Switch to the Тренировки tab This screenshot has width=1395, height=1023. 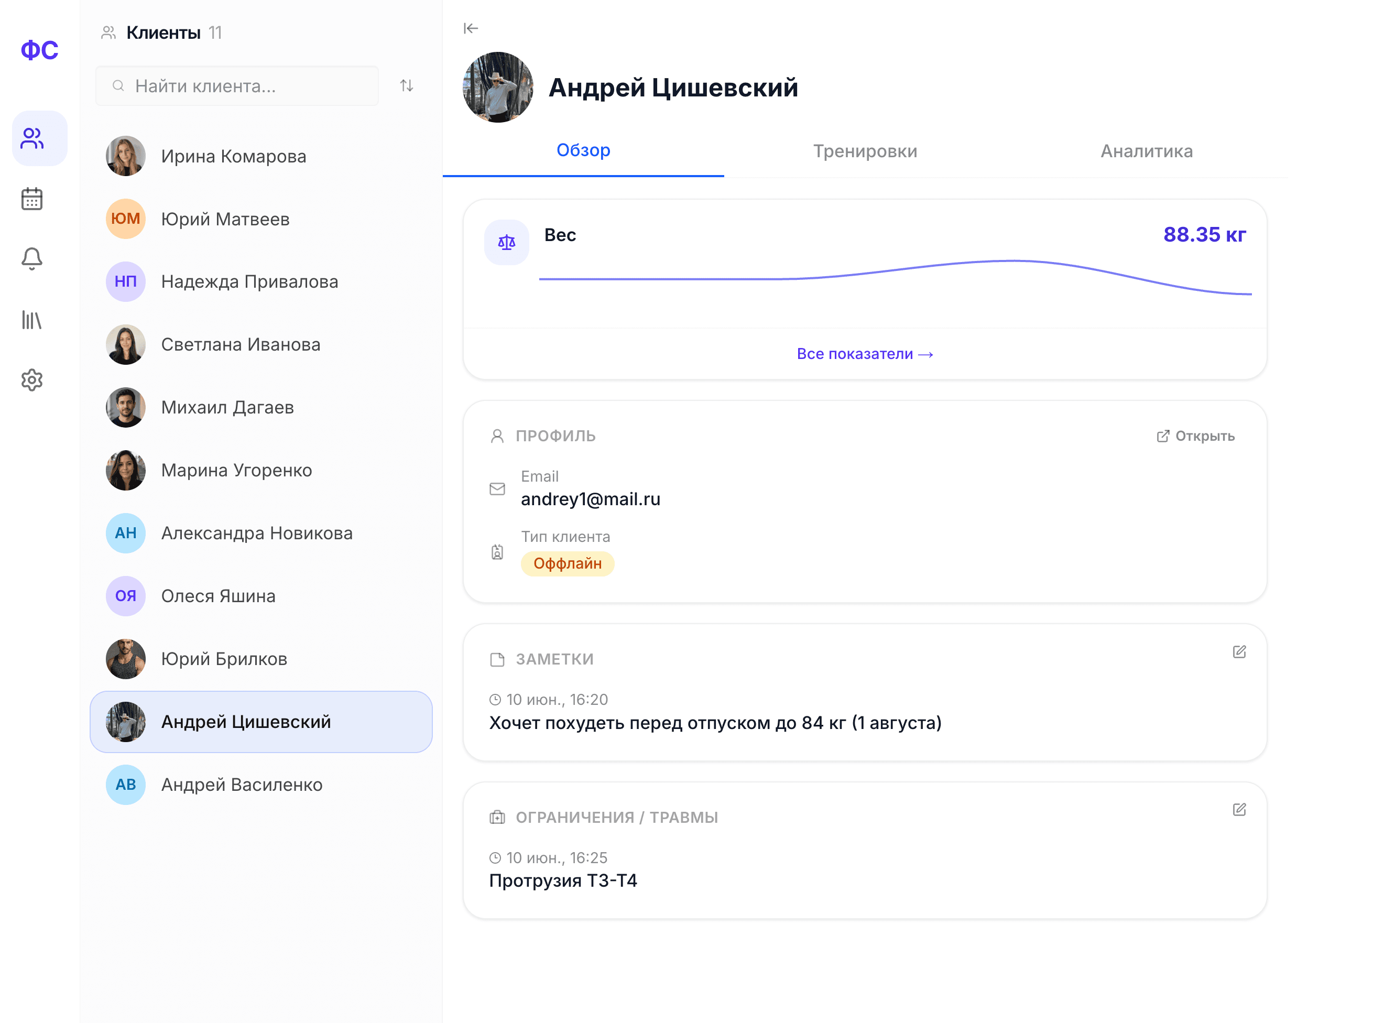(x=865, y=151)
